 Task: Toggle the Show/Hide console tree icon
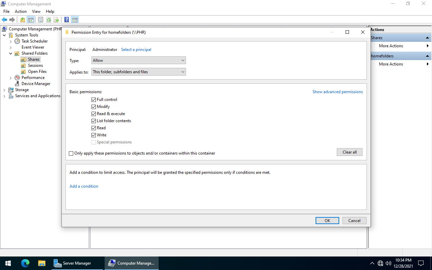click(x=30, y=20)
